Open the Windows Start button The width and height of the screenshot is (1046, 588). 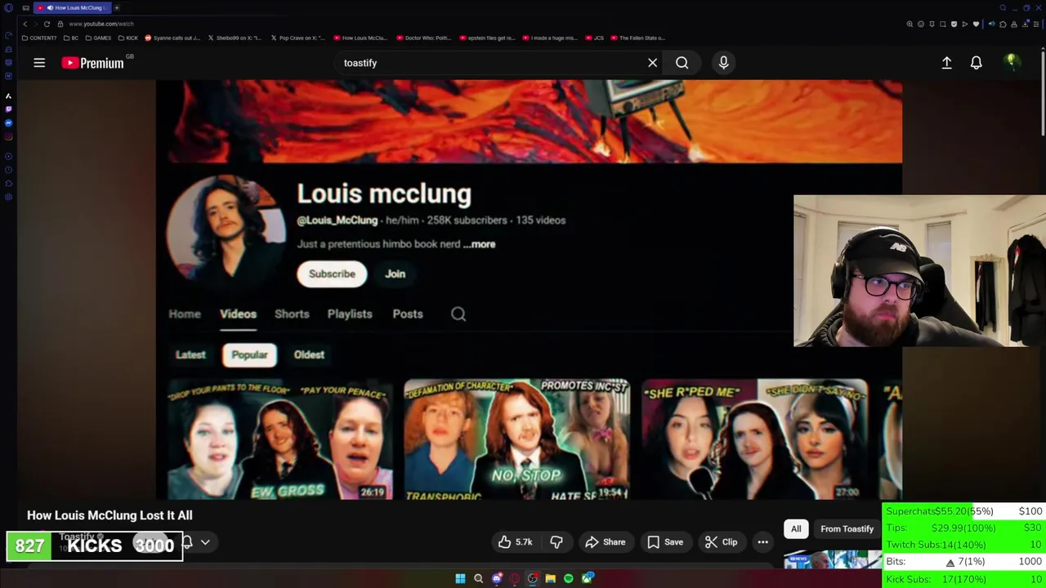(x=460, y=578)
